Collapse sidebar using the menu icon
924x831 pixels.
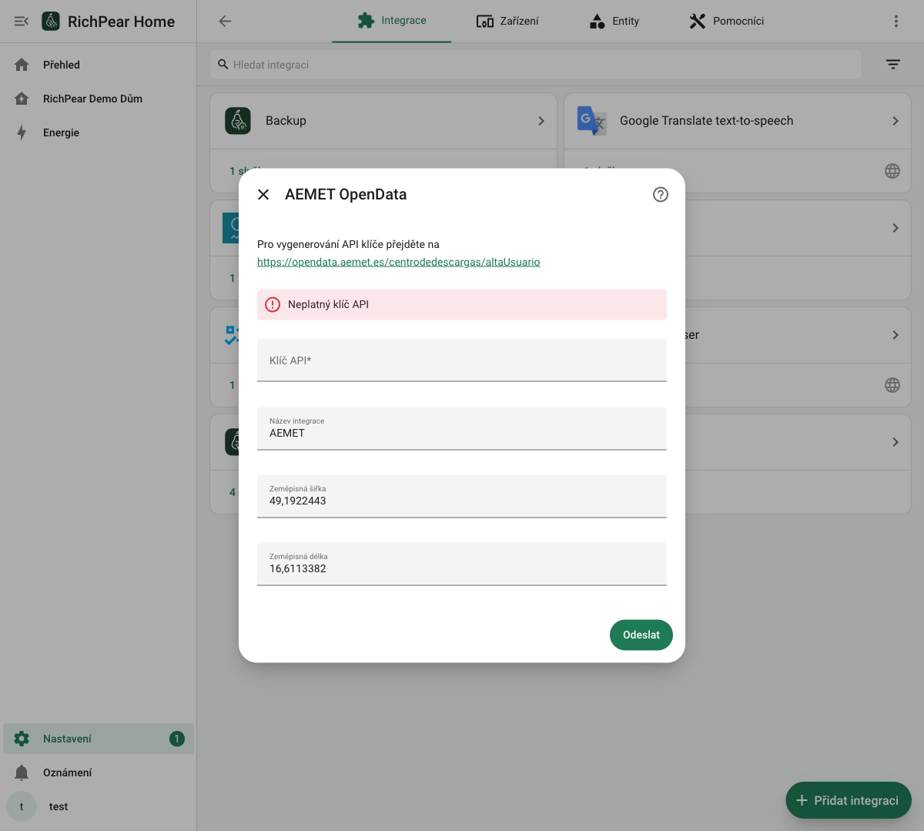[x=22, y=22]
